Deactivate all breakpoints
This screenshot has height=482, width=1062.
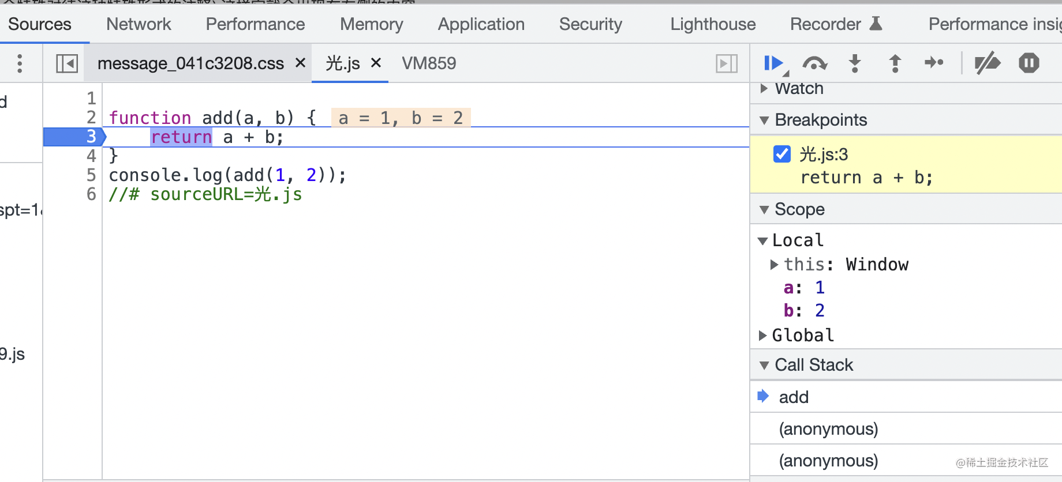(x=987, y=63)
